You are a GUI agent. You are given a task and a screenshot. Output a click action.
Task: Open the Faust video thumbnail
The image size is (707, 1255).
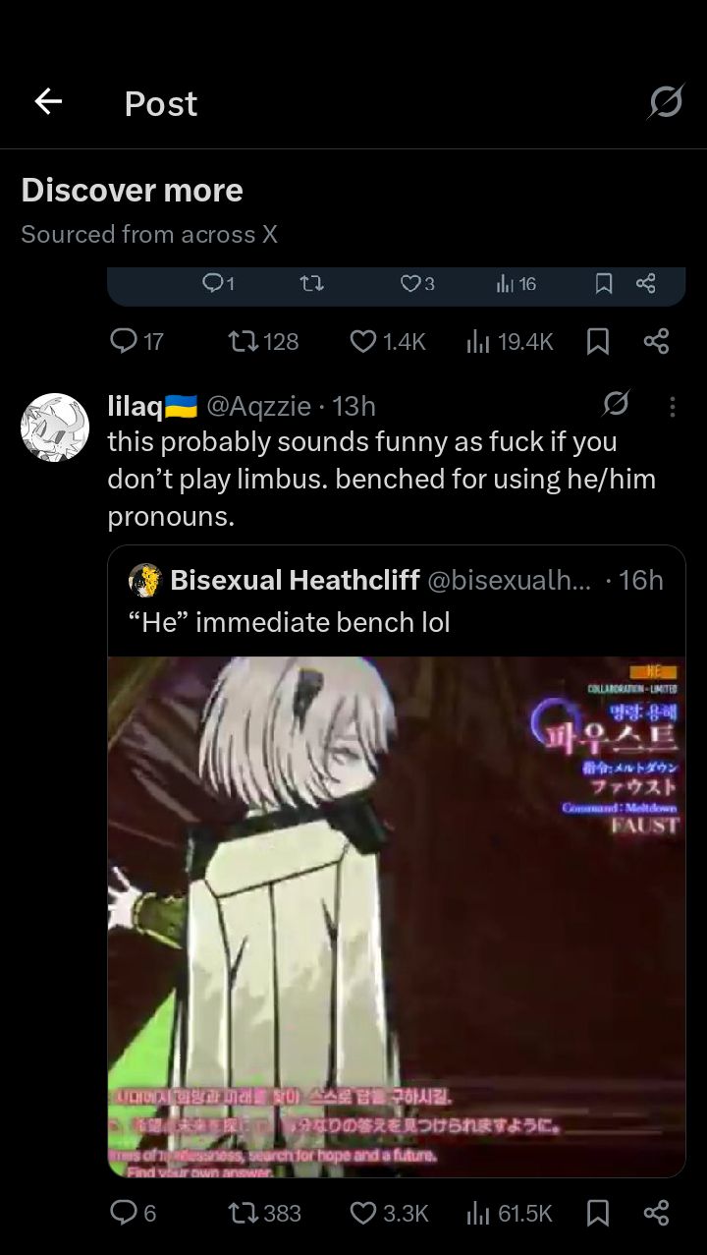point(397,916)
